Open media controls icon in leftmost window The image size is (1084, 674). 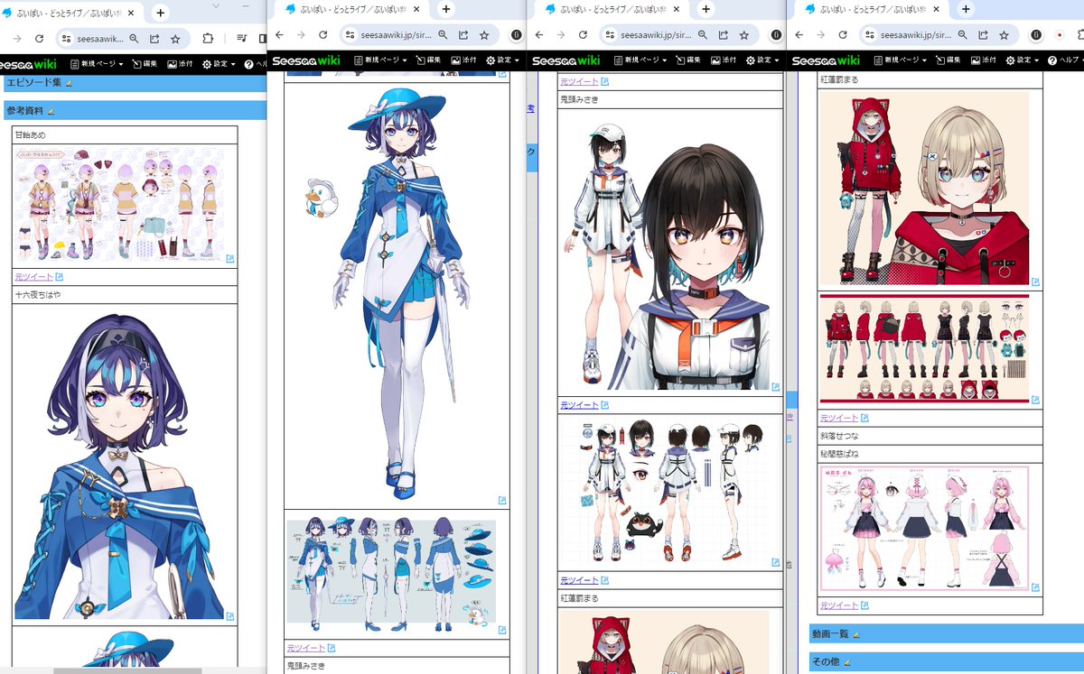242,39
